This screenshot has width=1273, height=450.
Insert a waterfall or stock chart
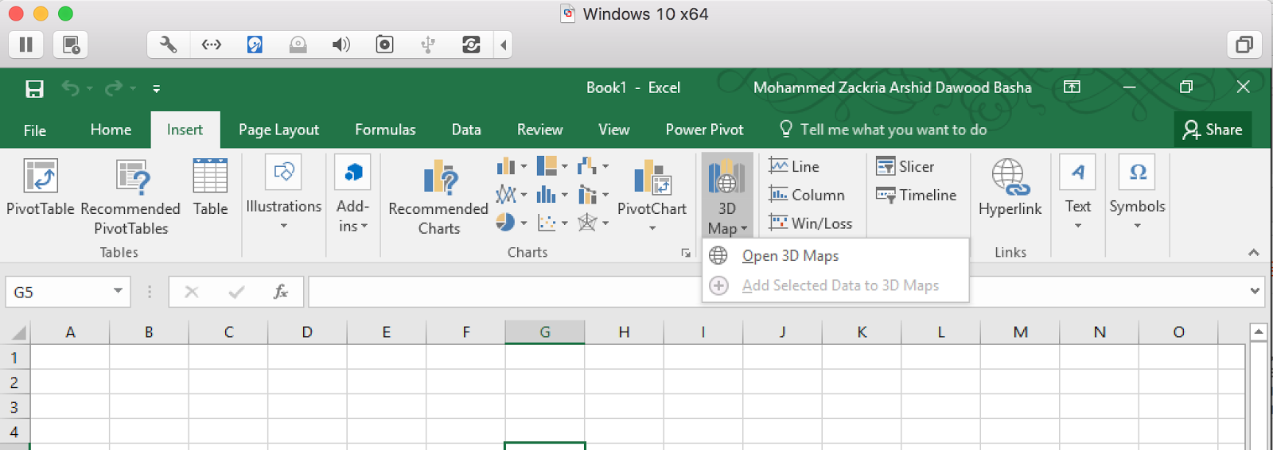point(593,166)
